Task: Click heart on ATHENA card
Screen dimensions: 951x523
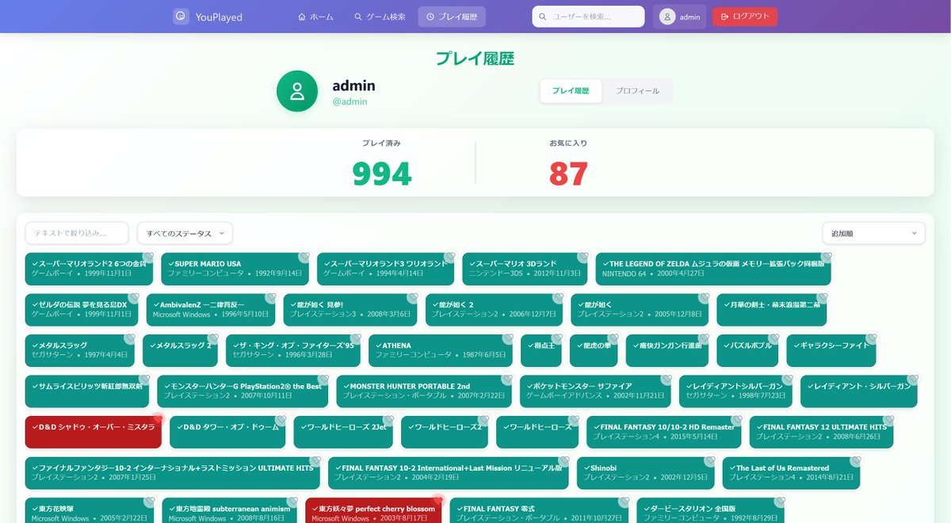Action: 507,338
